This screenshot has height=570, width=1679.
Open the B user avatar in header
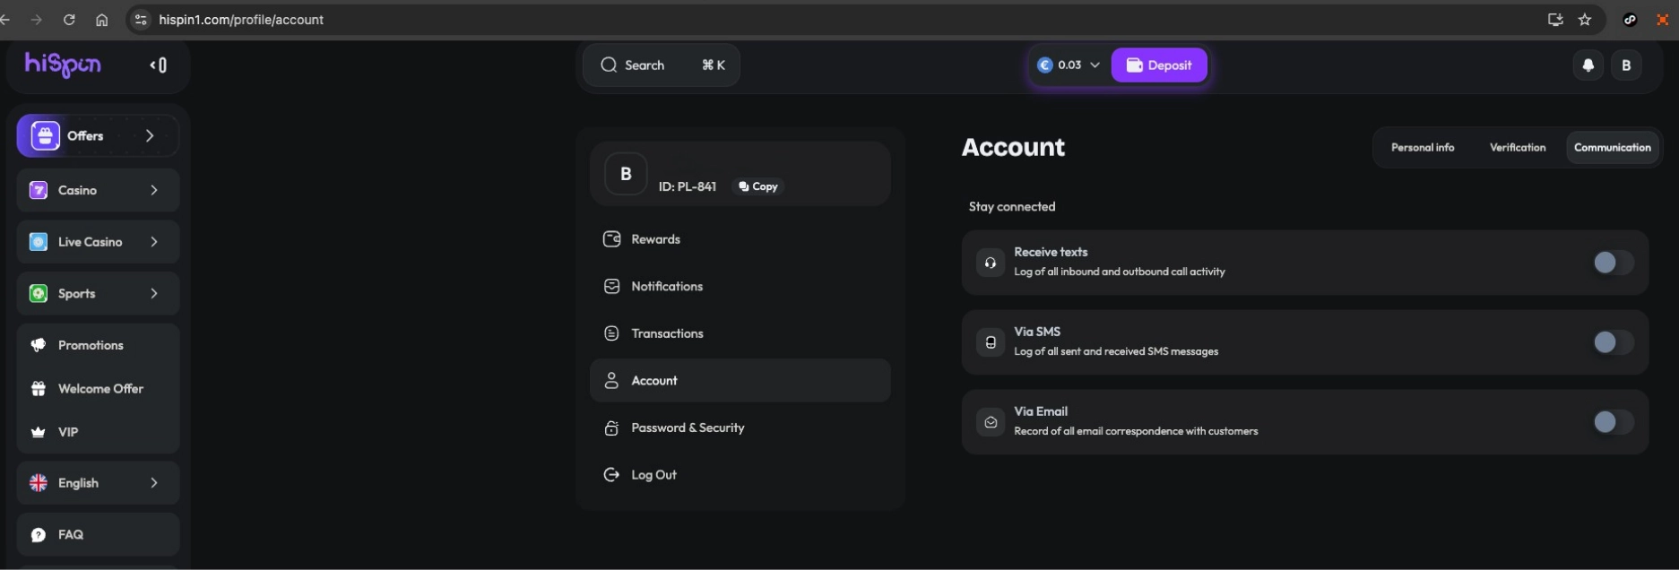(x=1626, y=65)
